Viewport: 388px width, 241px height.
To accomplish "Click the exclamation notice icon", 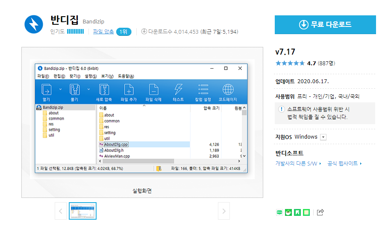I will point(281,109).
